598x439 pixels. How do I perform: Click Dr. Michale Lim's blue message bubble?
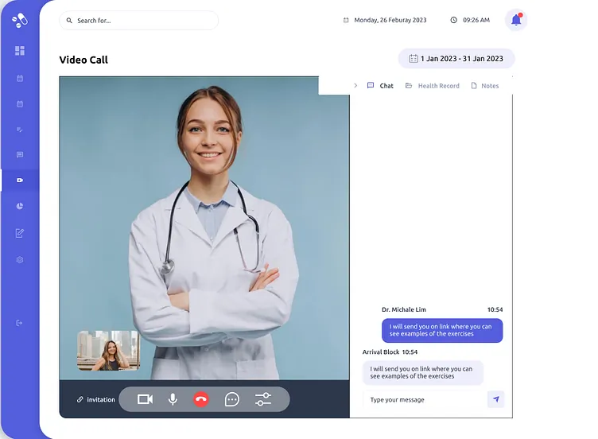442,330
